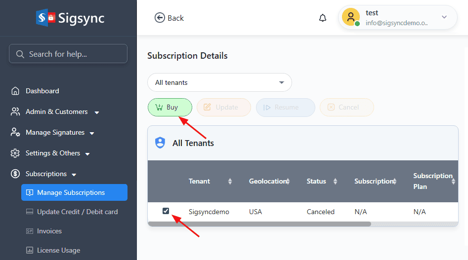
Task: Go Back using the Back link
Action: click(169, 18)
